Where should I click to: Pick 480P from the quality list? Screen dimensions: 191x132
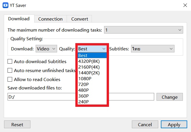point(92,90)
